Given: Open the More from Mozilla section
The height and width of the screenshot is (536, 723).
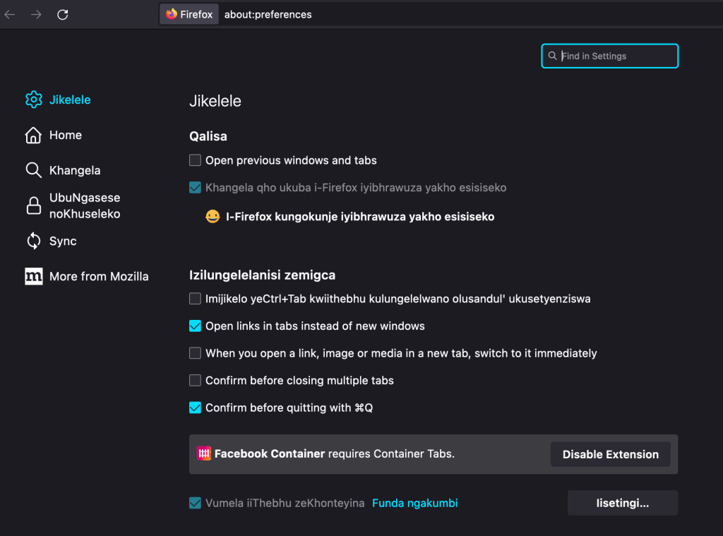Looking at the screenshot, I should 99,276.
